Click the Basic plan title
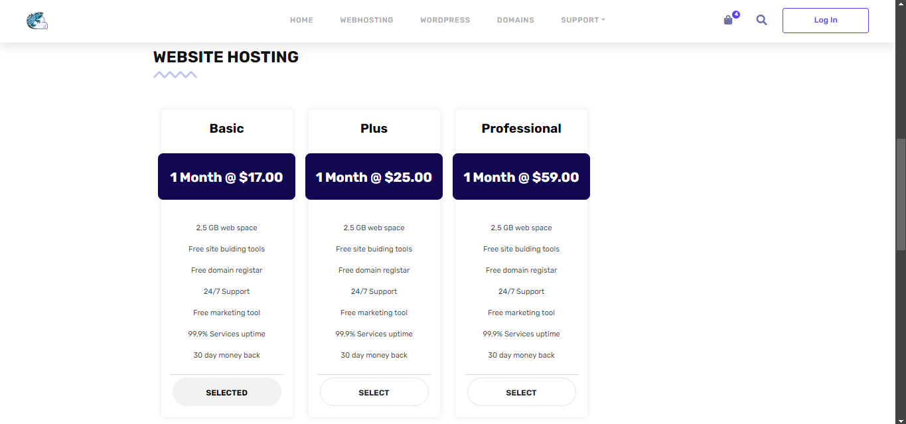 click(x=226, y=129)
